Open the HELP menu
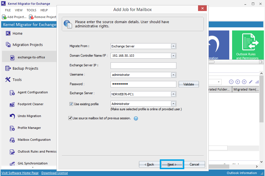Image resolution: width=265 pixels, height=176 pixels. [x=44, y=10]
